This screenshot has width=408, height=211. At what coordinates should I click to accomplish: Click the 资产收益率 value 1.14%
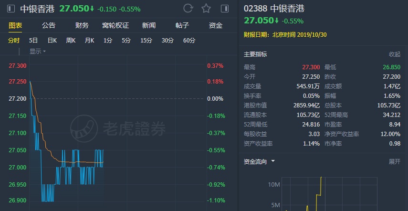click(311, 144)
